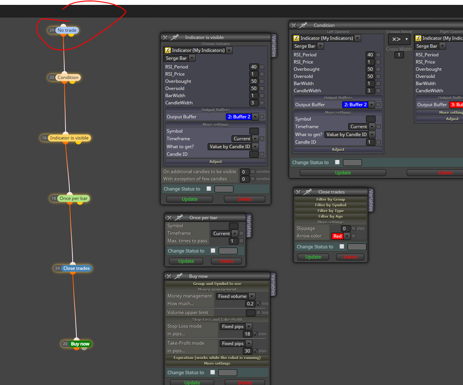The image size is (463, 385).
Task: Open Variables tab of Indicator is visible panel
Action: [x=274, y=46]
